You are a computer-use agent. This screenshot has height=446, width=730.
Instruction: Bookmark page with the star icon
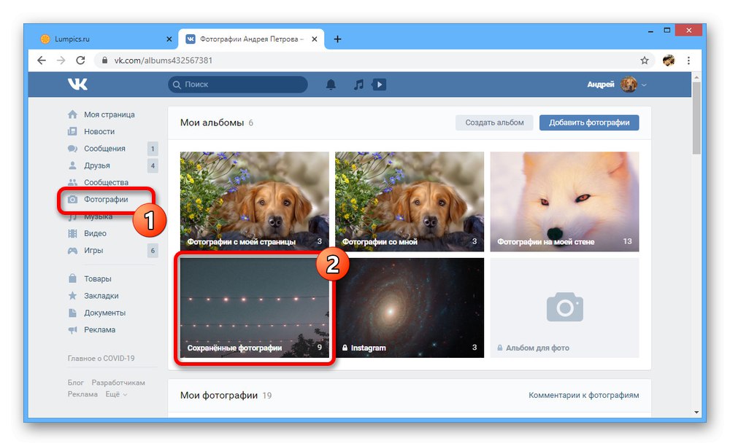coord(645,60)
